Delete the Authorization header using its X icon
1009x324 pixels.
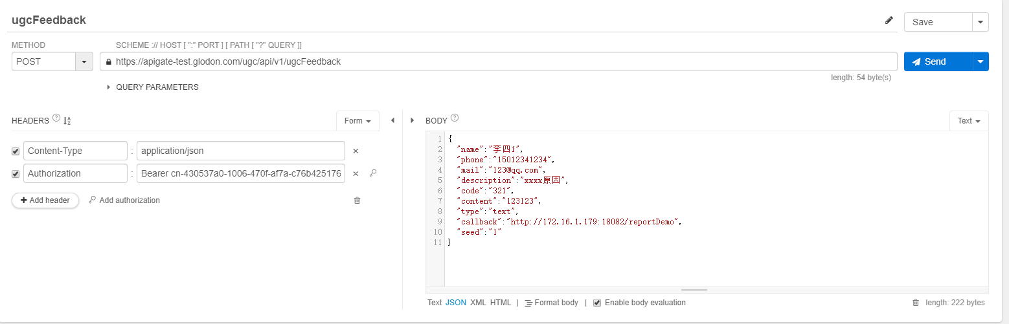click(356, 174)
